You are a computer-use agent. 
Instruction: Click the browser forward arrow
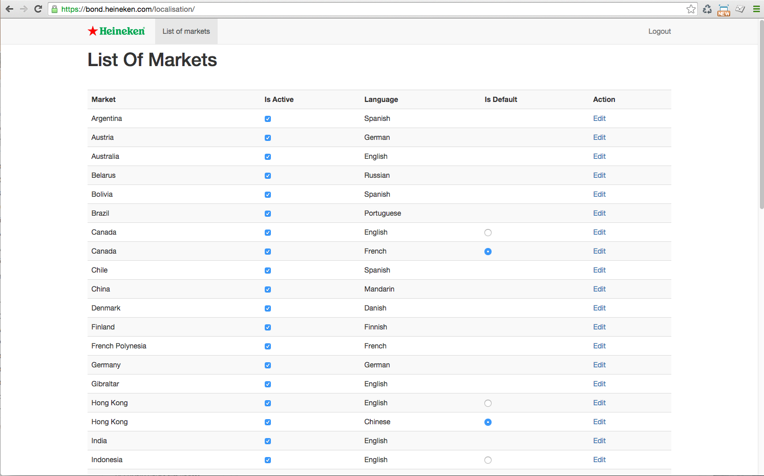click(x=24, y=9)
